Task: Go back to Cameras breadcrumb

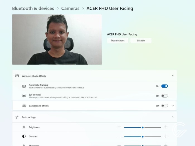Action: [70, 8]
